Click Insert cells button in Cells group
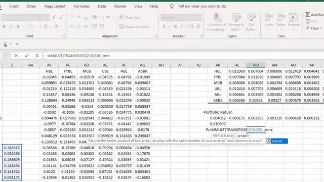 pos(269,21)
